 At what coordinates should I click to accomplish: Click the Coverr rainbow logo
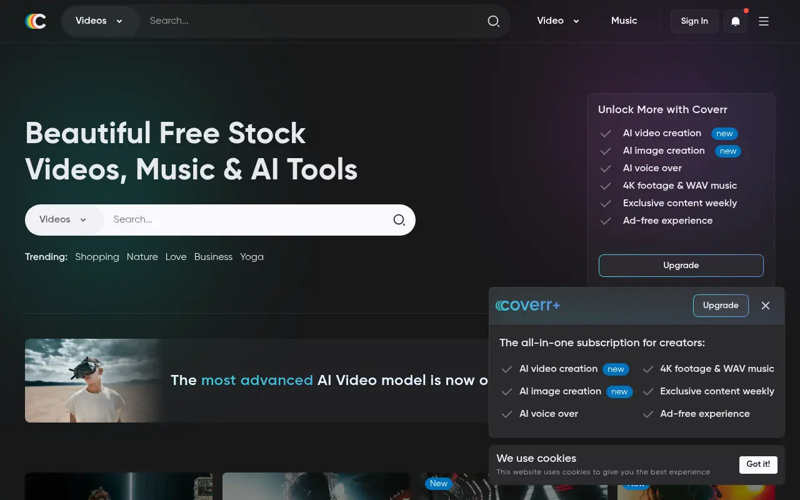(x=36, y=21)
